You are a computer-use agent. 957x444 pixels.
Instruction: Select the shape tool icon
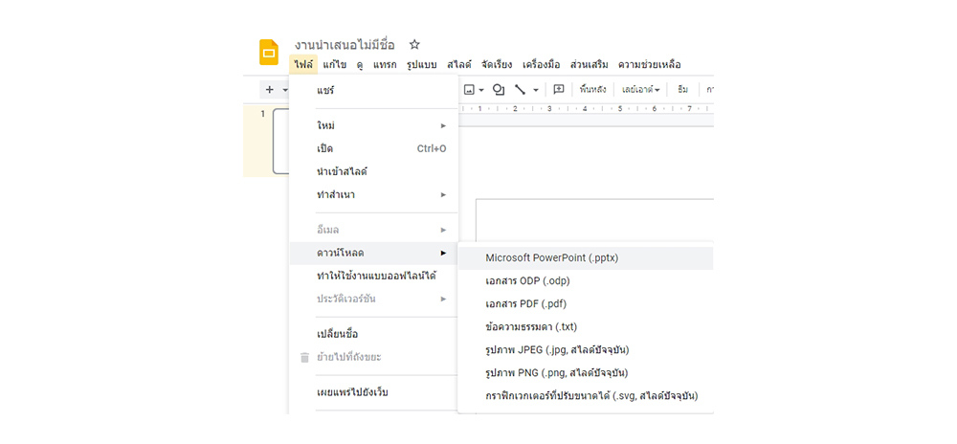499,90
